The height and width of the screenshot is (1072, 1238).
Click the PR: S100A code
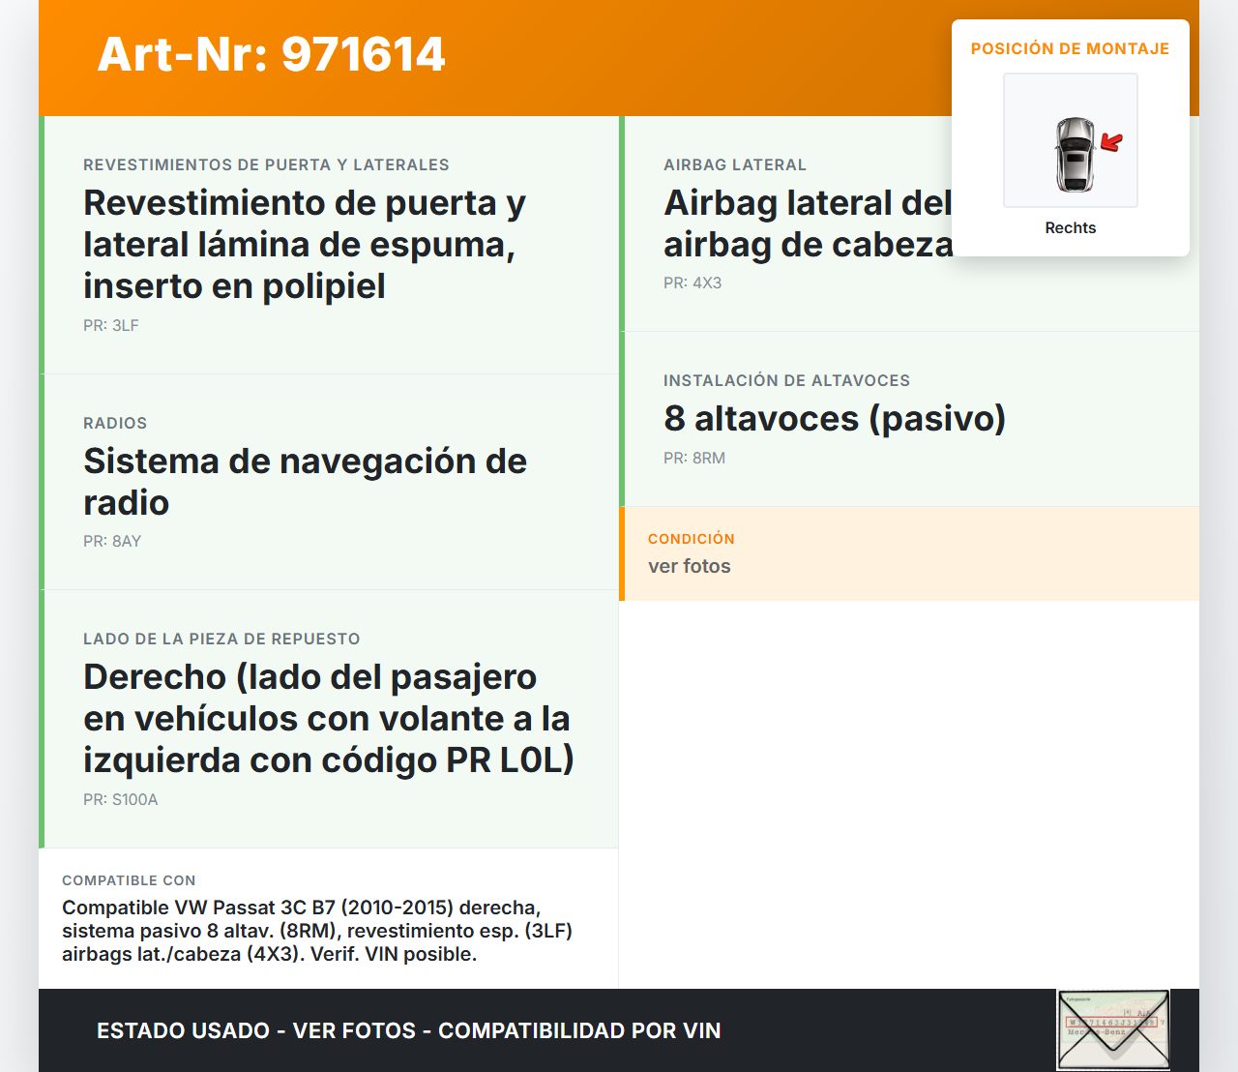tap(121, 799)
